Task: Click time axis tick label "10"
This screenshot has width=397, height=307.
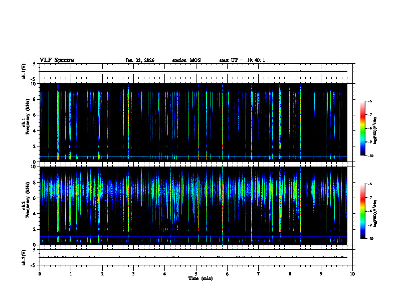Action: click(x=352, y=274)
